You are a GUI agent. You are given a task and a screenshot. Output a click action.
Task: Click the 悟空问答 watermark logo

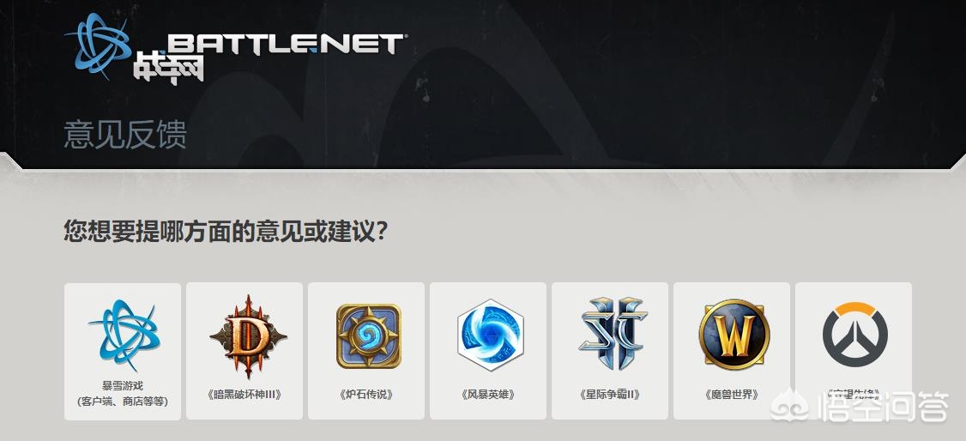pyautogui.click(x=860, y=407)
